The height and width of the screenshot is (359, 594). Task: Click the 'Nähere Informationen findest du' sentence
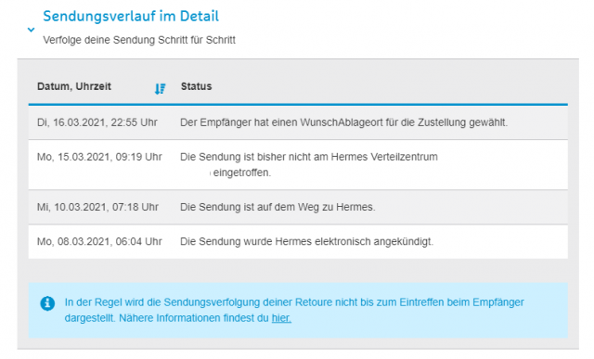click(194, 318)
